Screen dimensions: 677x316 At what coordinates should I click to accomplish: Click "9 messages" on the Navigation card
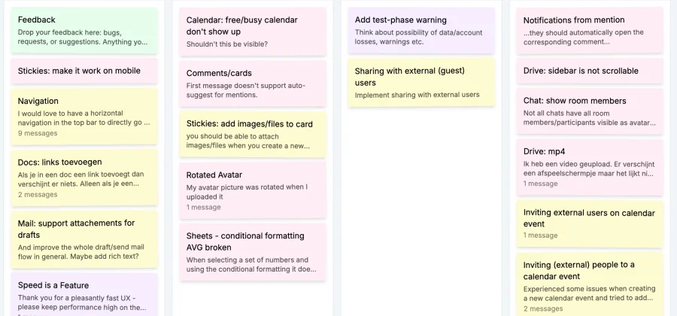coord(38,133)
